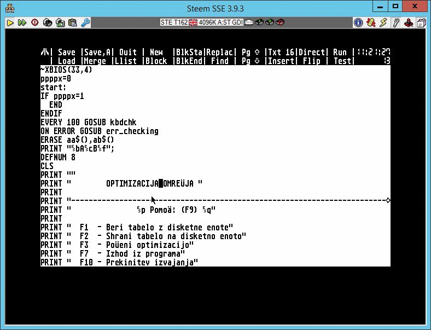431x330 pixels.
Task: Click 'ON ERROR GOSUB err_checking' line
Action: click(x=100, y=131)
